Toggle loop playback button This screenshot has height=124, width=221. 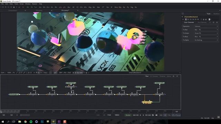click(x=153, y=115)
